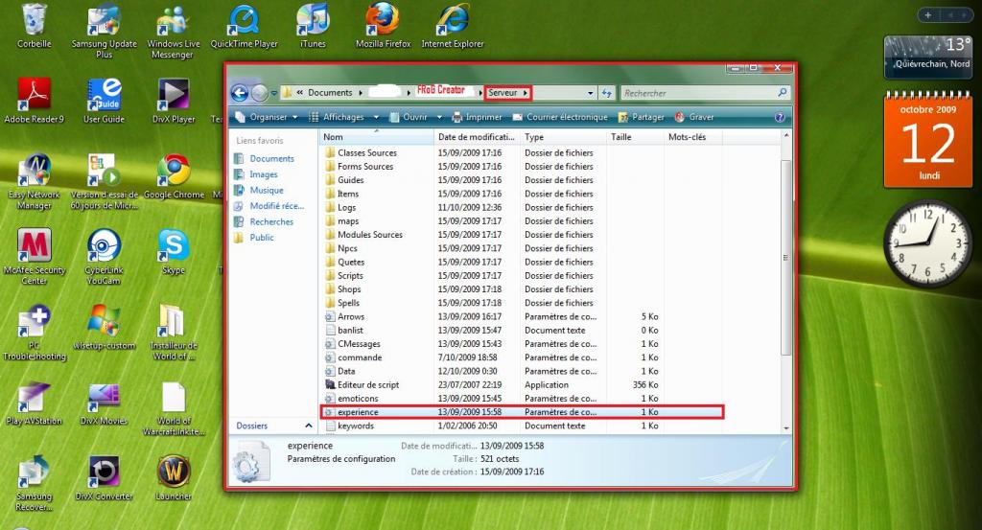
Task: Click the Explorer back arrow button
Action: click(x=239, y=93)
